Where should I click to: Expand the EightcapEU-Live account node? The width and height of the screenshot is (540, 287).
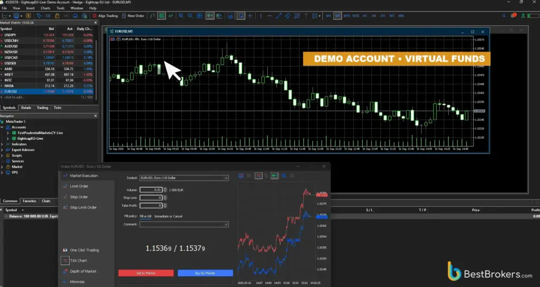click(x=8, y=139)
